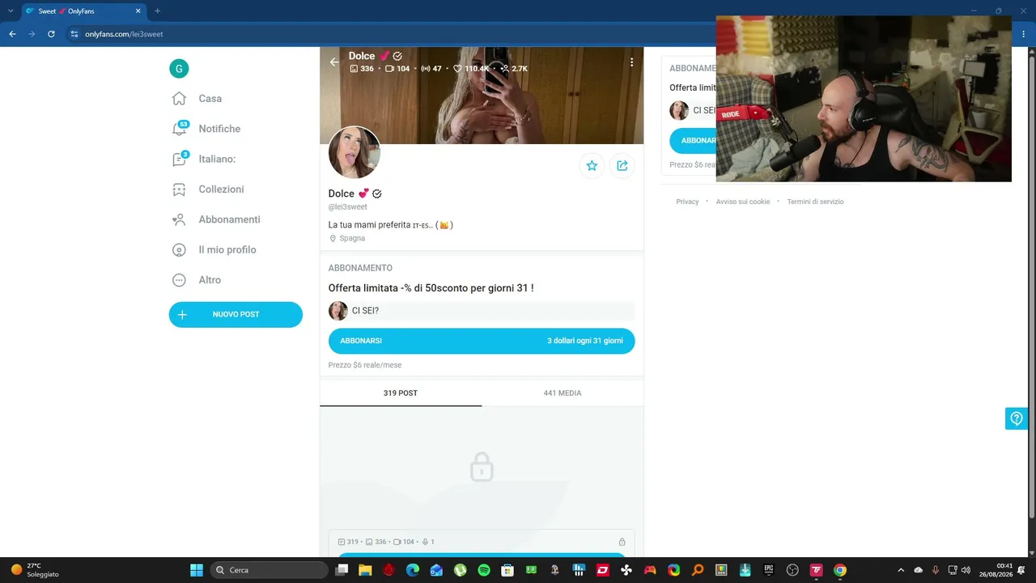Screen dimensions: 1036x583
Task: Click the Cerca taskbar search box
Action: click(269, 570)
